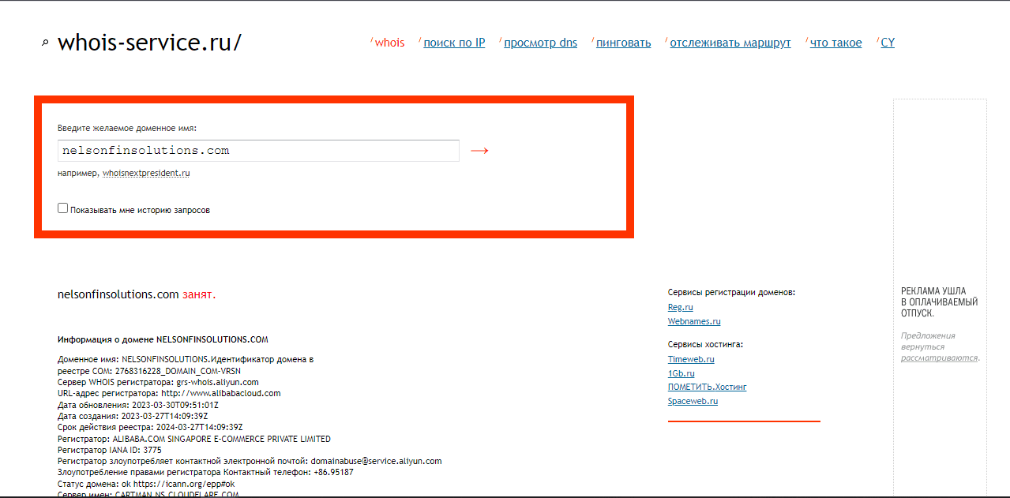Open the whois menu item

coord(389,43)
